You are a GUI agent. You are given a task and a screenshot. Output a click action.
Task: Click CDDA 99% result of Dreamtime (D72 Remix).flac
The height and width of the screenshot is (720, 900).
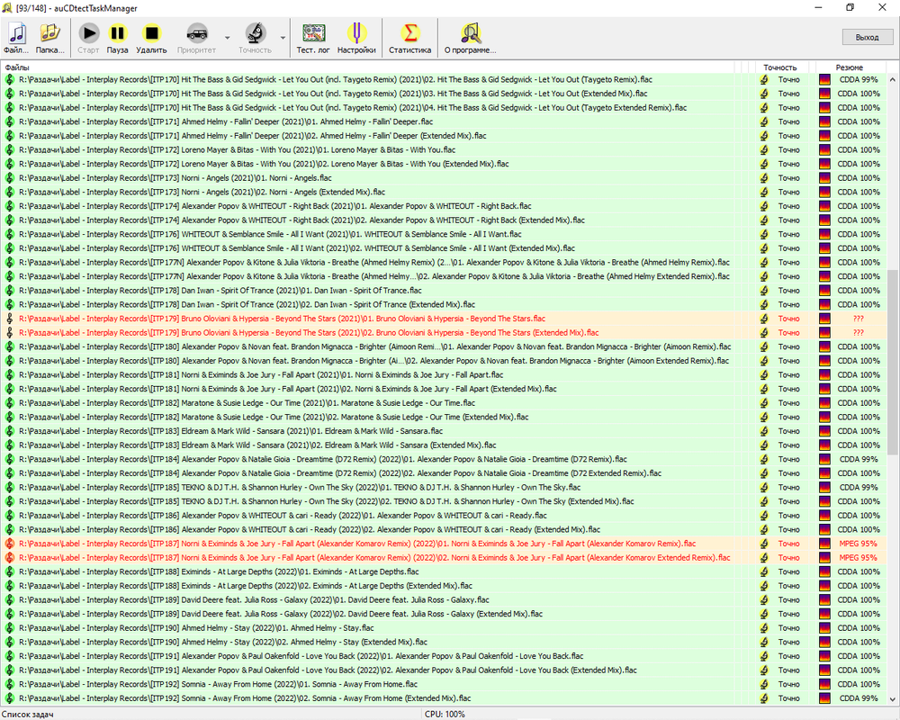858,459
